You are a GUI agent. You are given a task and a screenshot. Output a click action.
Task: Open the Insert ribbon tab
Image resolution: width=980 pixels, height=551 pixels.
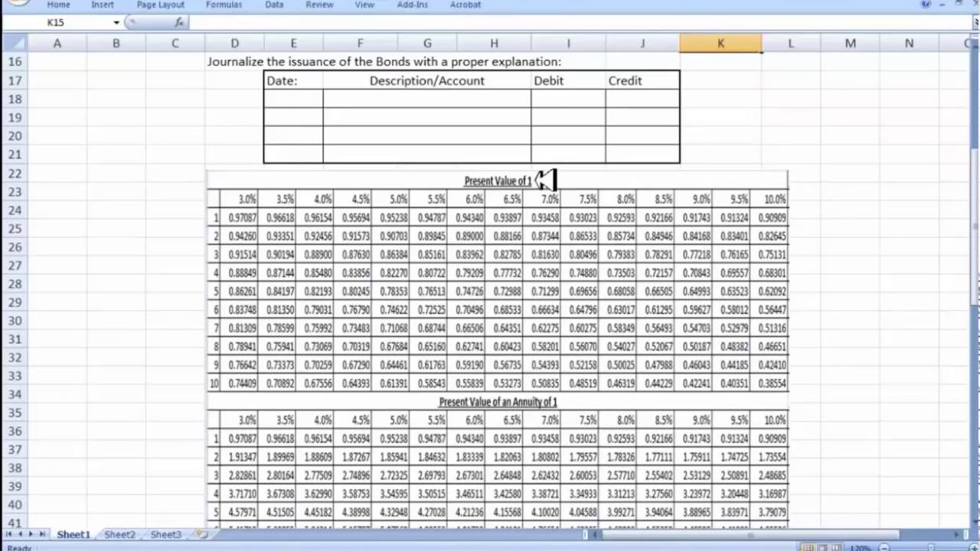tap(103, 5)
